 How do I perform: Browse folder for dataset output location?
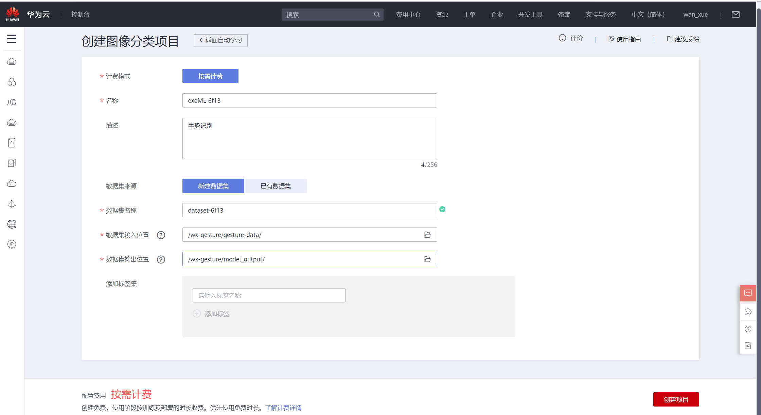coord(427,259)
